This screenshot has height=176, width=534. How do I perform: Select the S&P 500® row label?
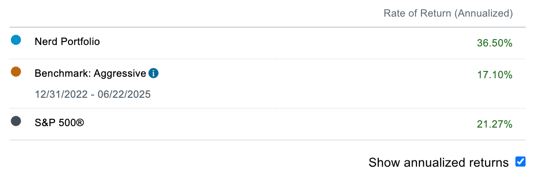coord(59,123)
